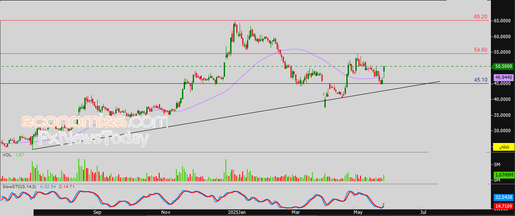This screenshot has height=216, width=515.
Task: Click Mar on the time axis
Action: (x=296, y=213)
